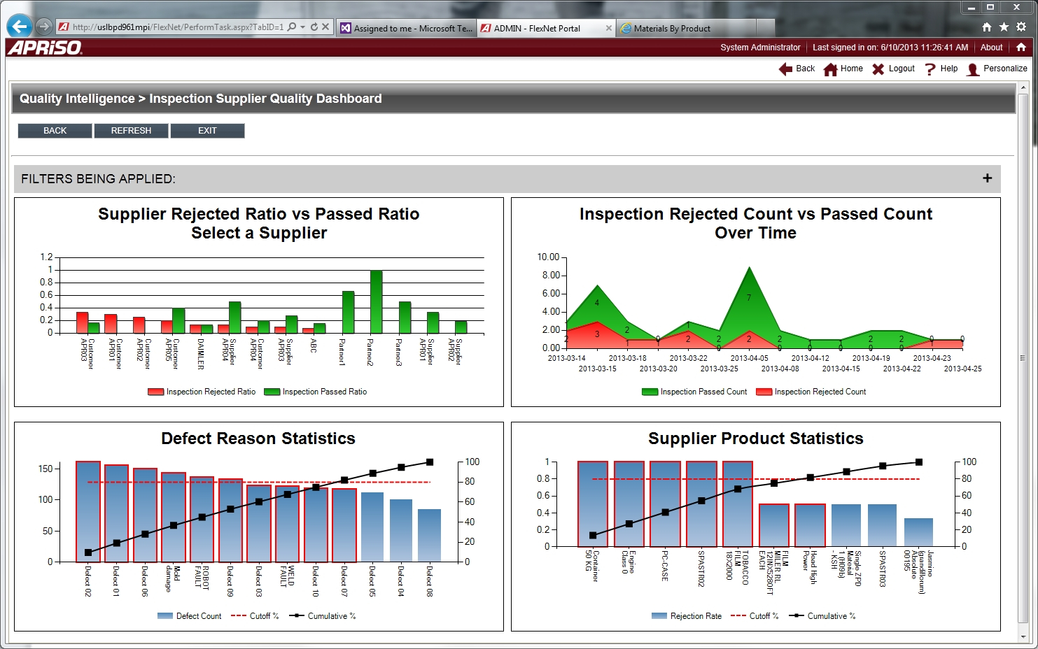
Task: Open the browser home page icon
Action: pyautogui.click(x=987, y=27)
